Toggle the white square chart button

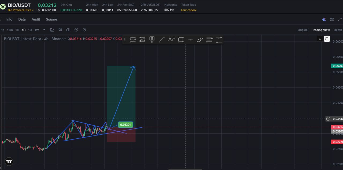327,39
